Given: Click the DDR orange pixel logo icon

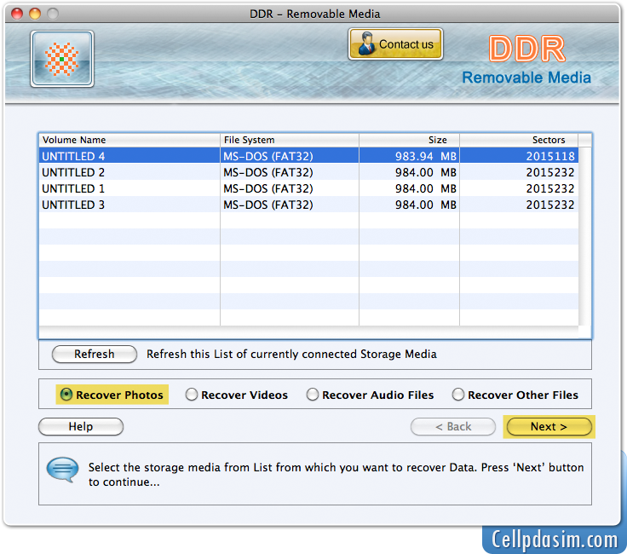Looking at the screenshot, I should click(62, 59).
